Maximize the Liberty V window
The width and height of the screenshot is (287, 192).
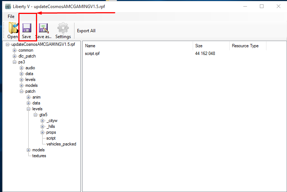tap(262, 6)
